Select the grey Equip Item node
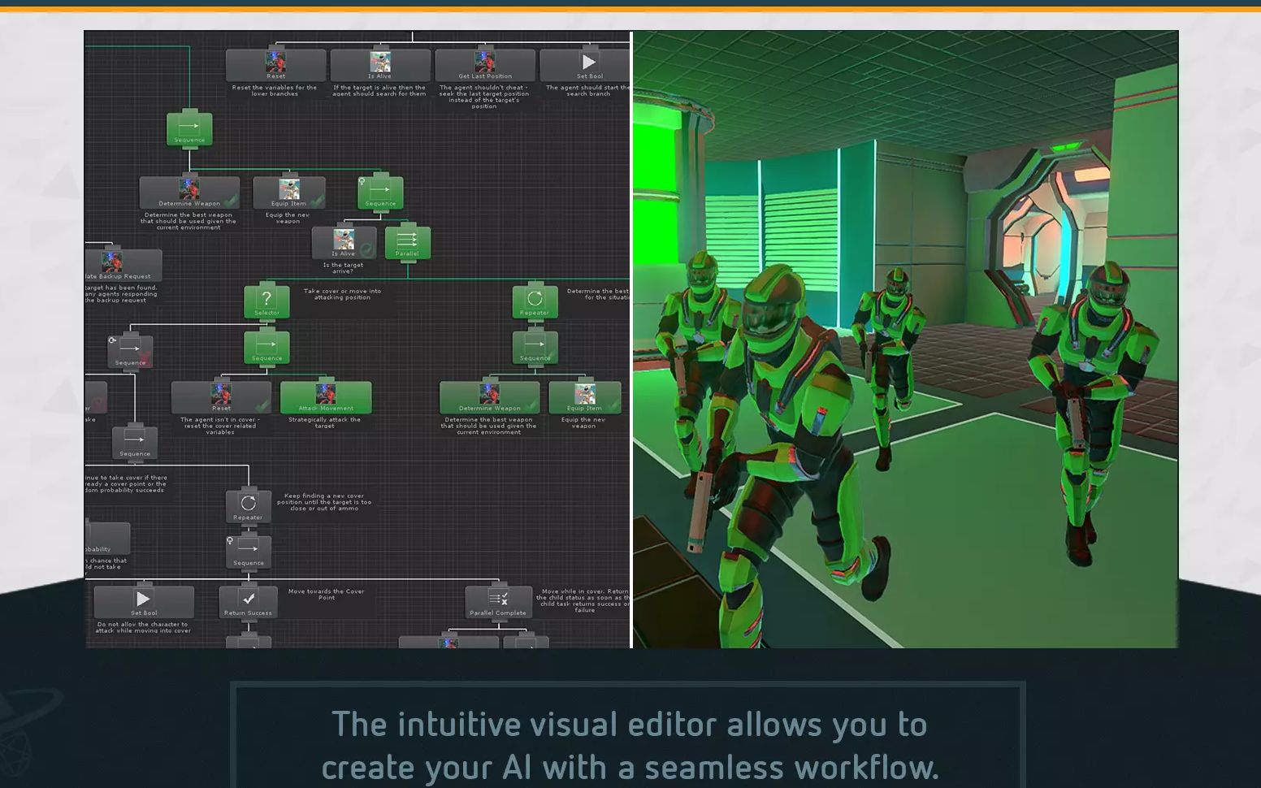 point(289,193)
